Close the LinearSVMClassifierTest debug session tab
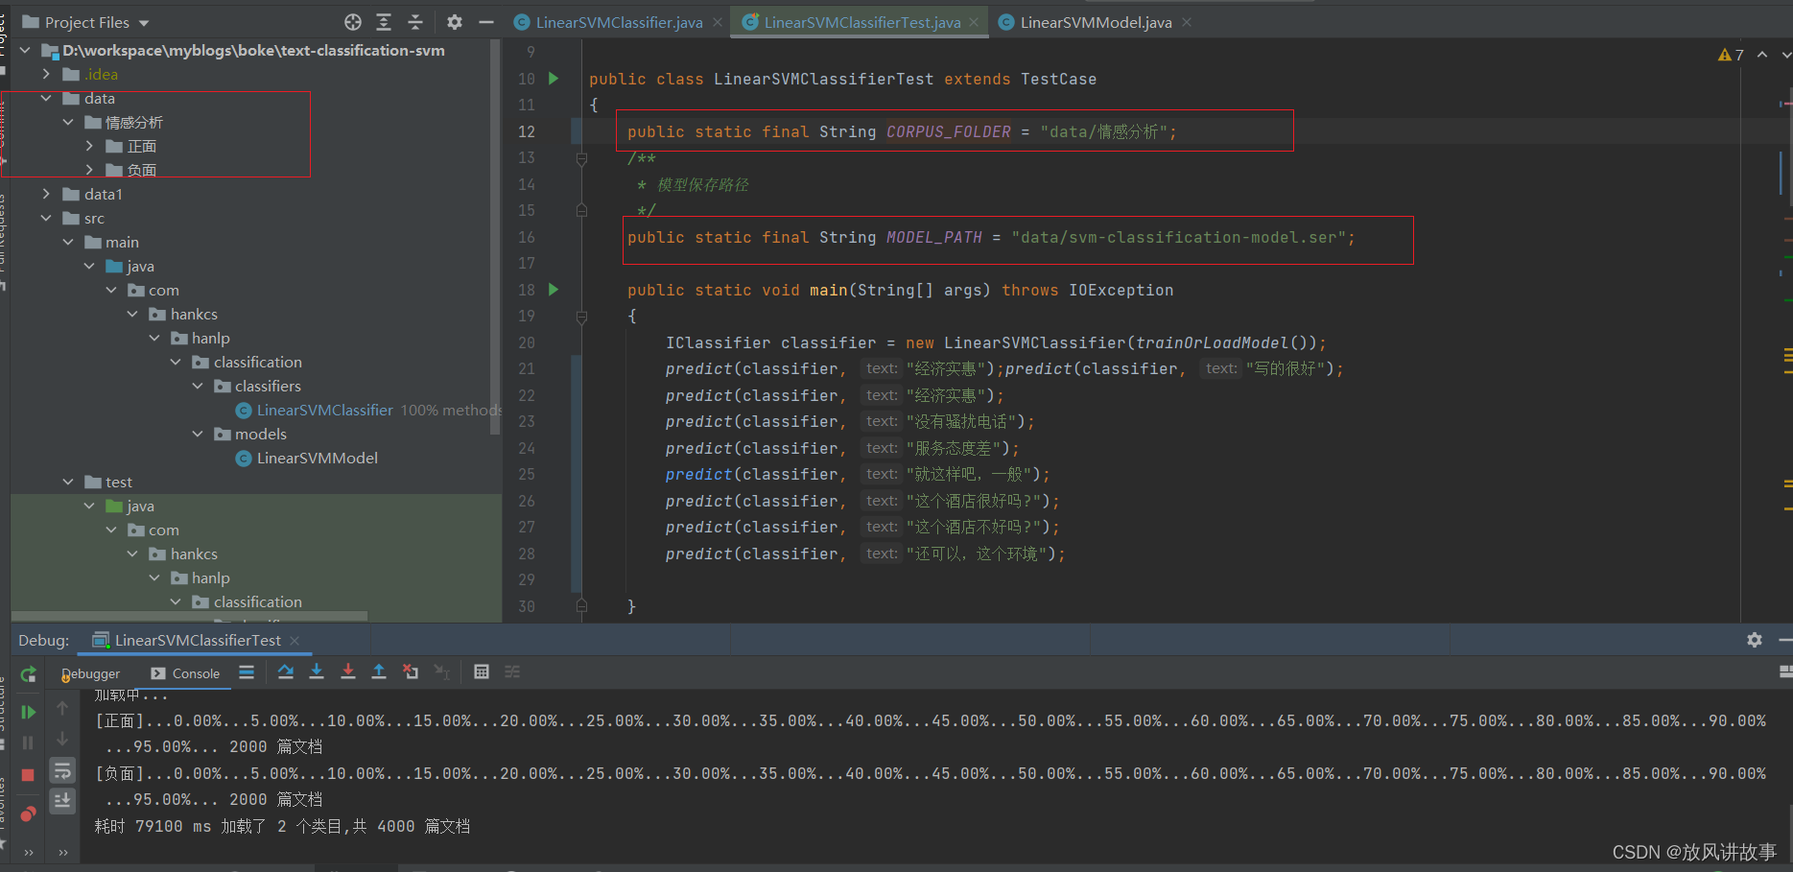Image resolution: width=1793 pixels, height=872 pixels. click(x=295, y=640)
